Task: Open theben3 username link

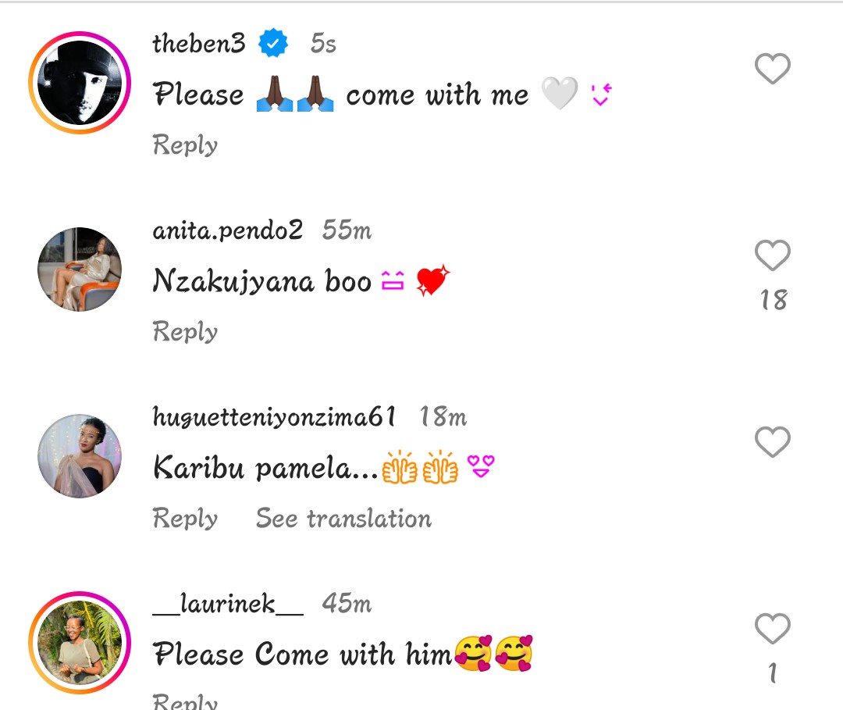Action: (199, 44)
